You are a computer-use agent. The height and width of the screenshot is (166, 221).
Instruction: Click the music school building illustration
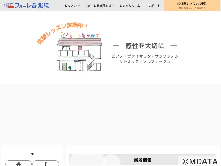click(80, 54)
